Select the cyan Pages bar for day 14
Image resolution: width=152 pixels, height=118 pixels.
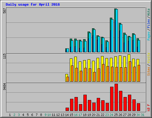click(x=68, y=50)
